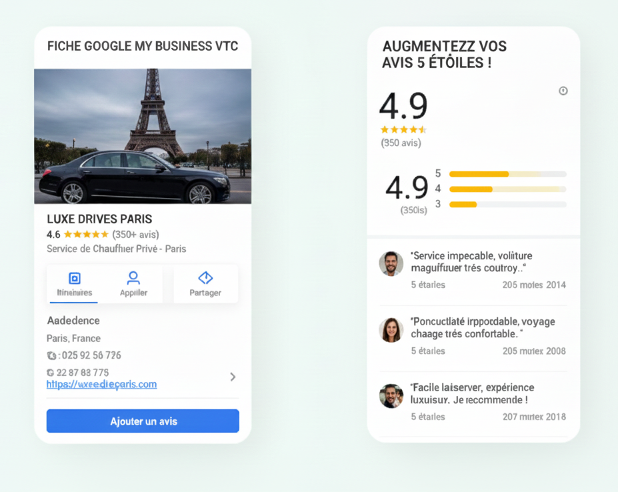
Task: Expand details with the right chevron arrow
Action: coord(233,377)
